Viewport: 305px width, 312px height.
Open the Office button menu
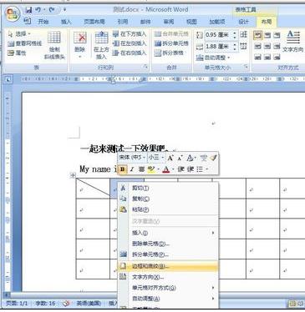pyautogui.click(x=13, y=14)
